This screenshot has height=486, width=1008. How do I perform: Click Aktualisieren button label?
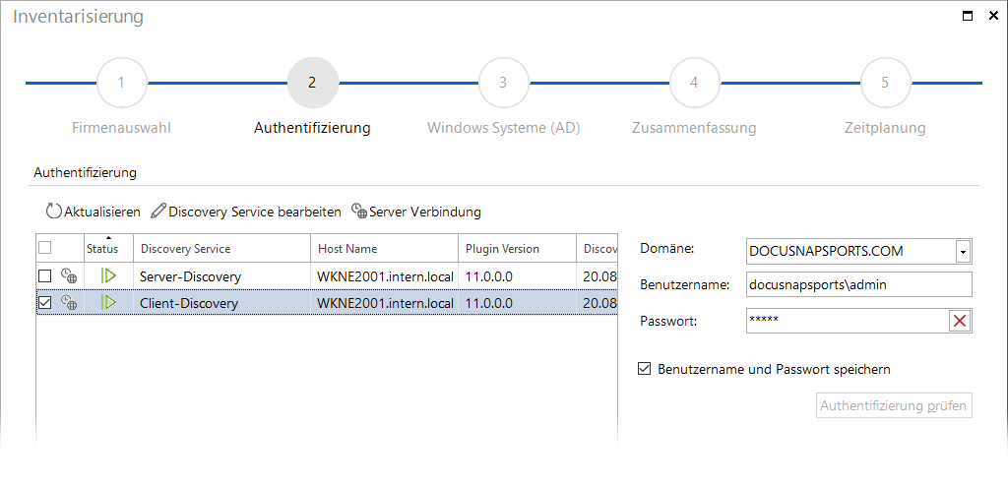[102, 212]
